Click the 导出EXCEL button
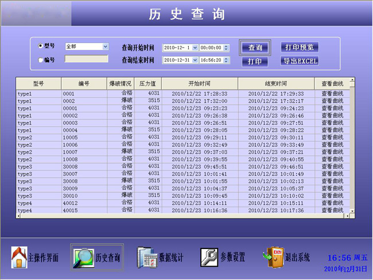Screen dimensions: 373x280 click(300, 61)
